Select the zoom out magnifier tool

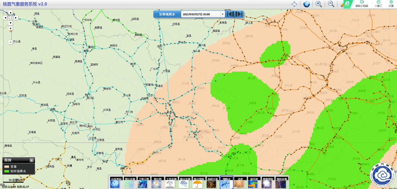click(x=331, y=4)
